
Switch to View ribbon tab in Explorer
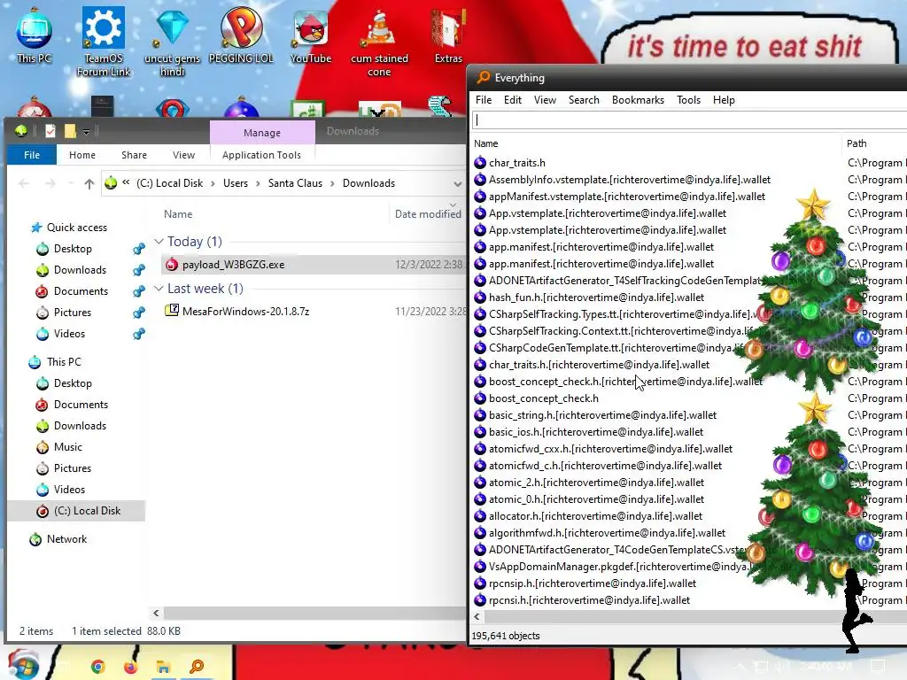[183, 155]
